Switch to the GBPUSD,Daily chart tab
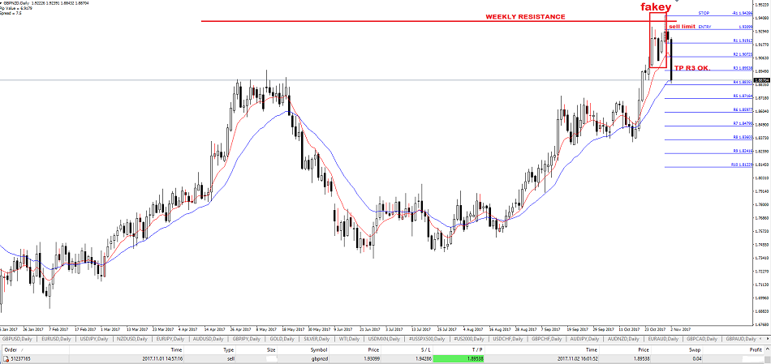This screenshot has height=364, width=771. pyautogui.click(x=19, y=338)
